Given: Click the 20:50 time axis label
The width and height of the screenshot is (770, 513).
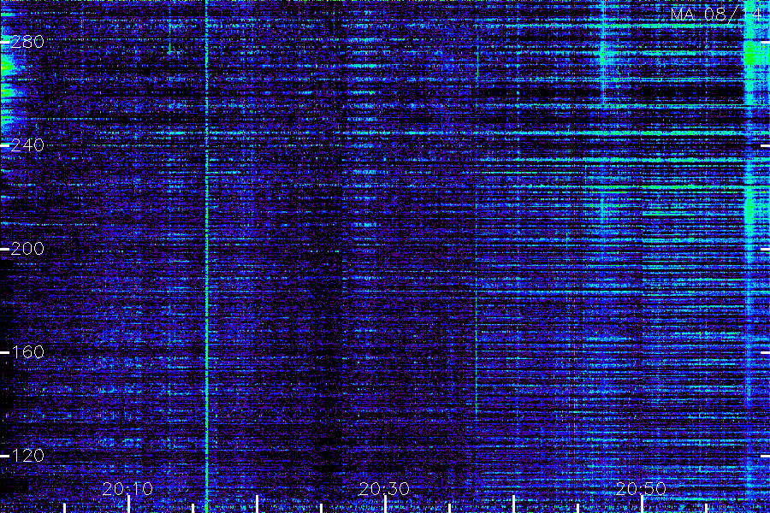Looking at the screenshot, I should (x=641, y=489).
